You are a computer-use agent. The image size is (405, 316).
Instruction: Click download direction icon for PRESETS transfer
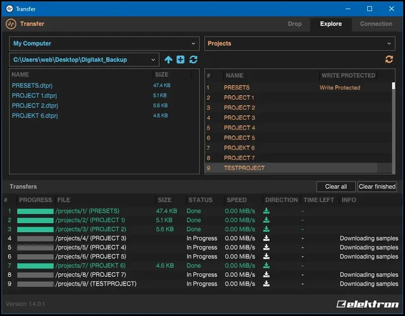pos(267,211)
